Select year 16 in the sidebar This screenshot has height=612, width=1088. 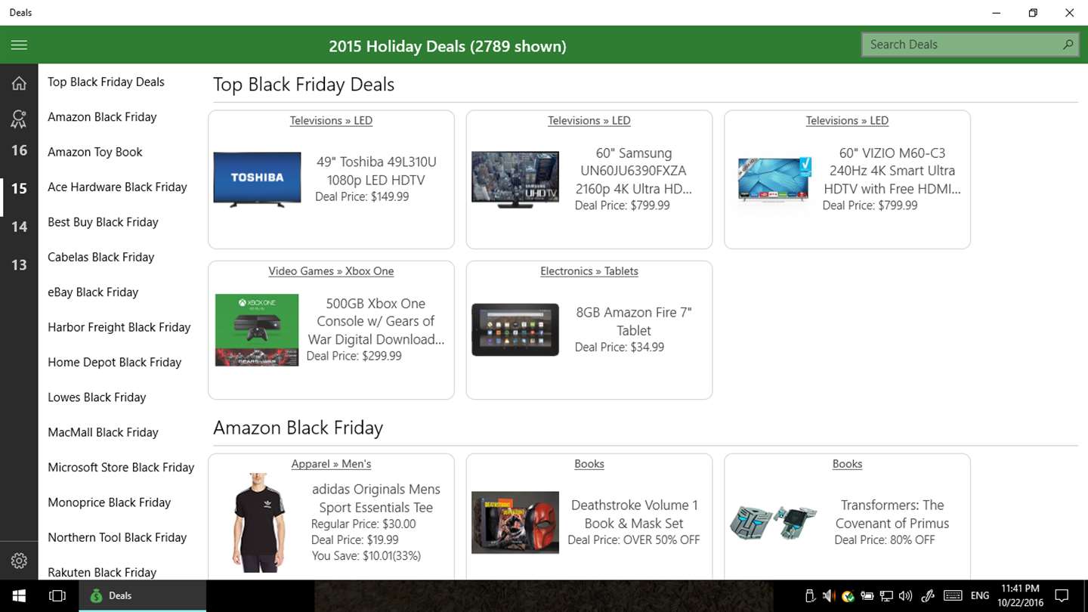pyautogui.click(x=19, y=150)
